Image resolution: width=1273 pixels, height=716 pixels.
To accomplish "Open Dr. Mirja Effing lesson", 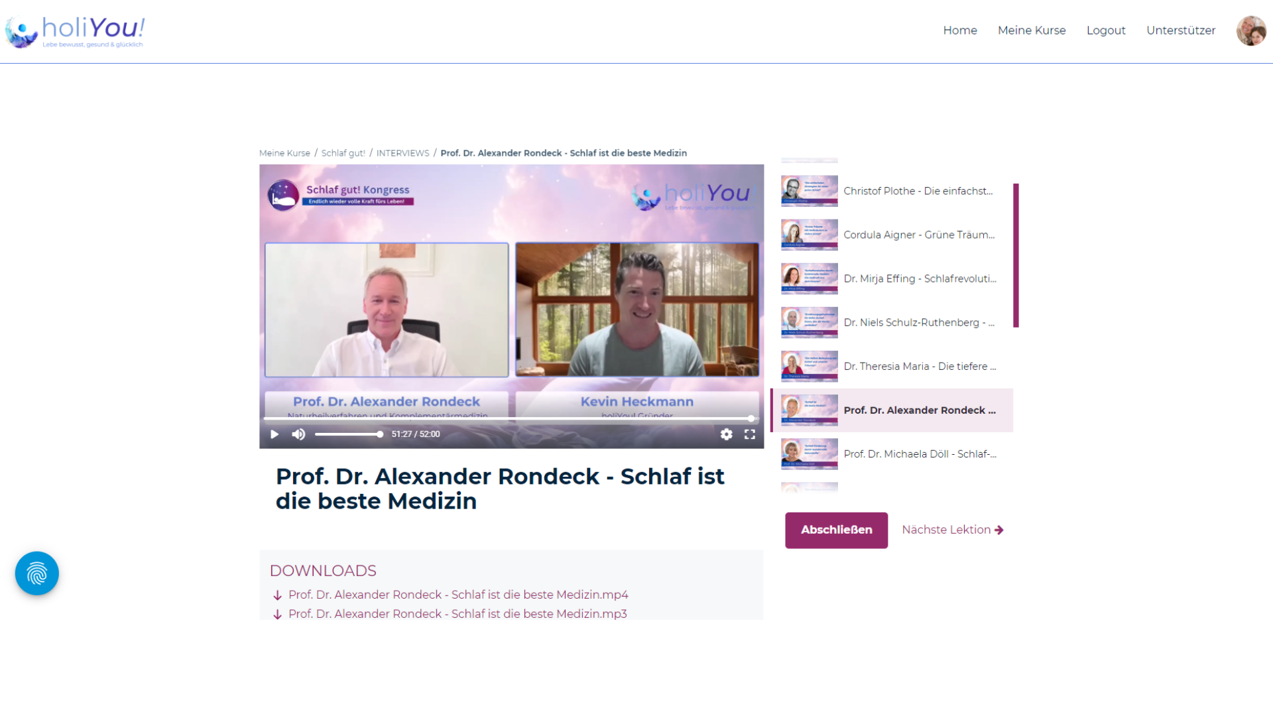I will click(919, 278).
